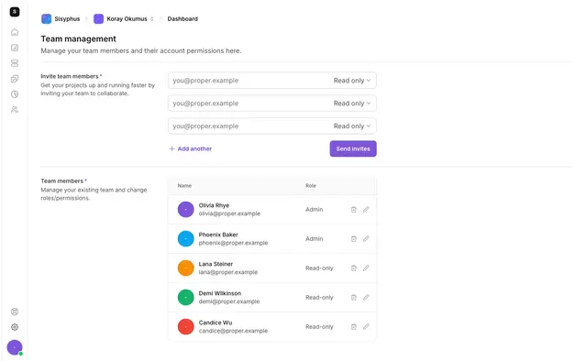The width and height of the screenshot is (587, 361).
Task: Click the Role column header
Action: (311, 186)
